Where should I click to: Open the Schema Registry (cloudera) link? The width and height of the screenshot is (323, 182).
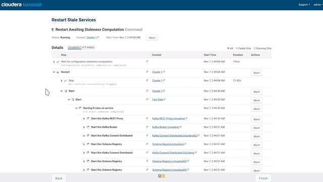tap(168, 144)
